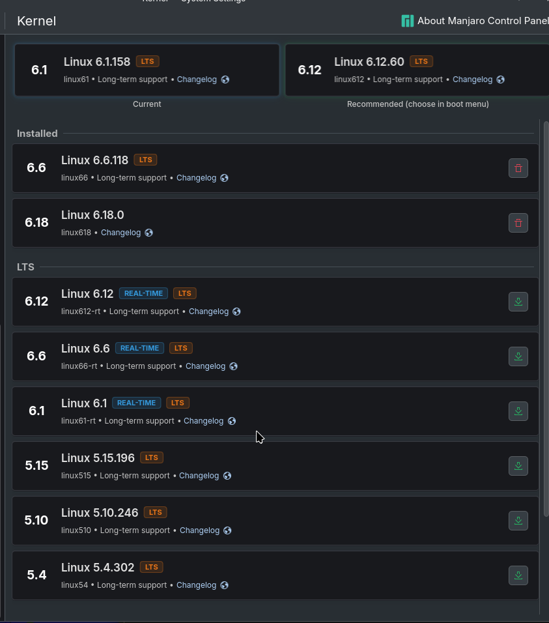Remove the installed Linux 6.6.118 kernel

point(518,168)
